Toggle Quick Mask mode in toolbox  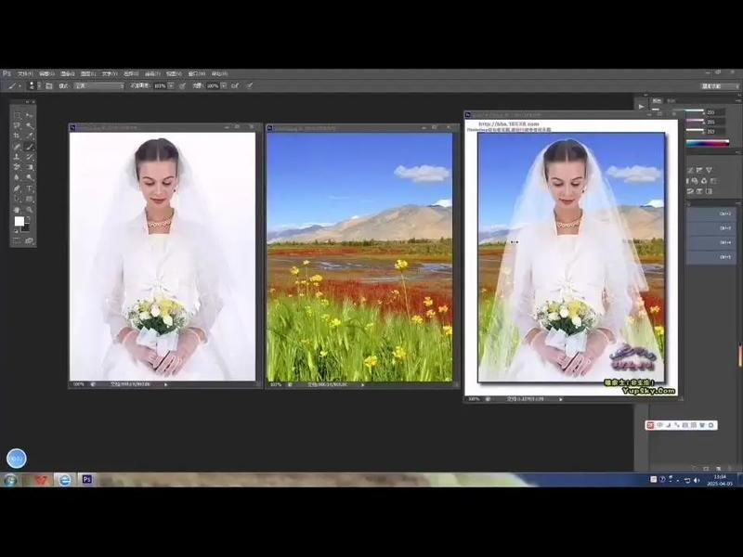click(x=17, y=241)
